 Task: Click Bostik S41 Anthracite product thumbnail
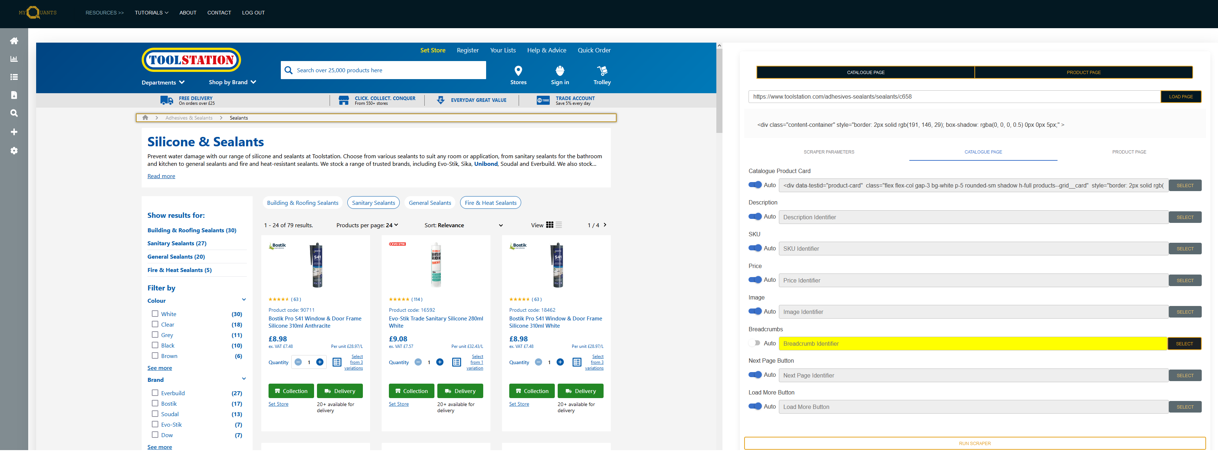(317, 266)
